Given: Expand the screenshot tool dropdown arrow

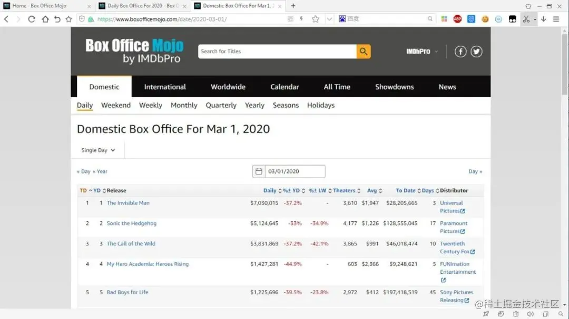Looking at the screenshot, I should [x=535, y=19].
